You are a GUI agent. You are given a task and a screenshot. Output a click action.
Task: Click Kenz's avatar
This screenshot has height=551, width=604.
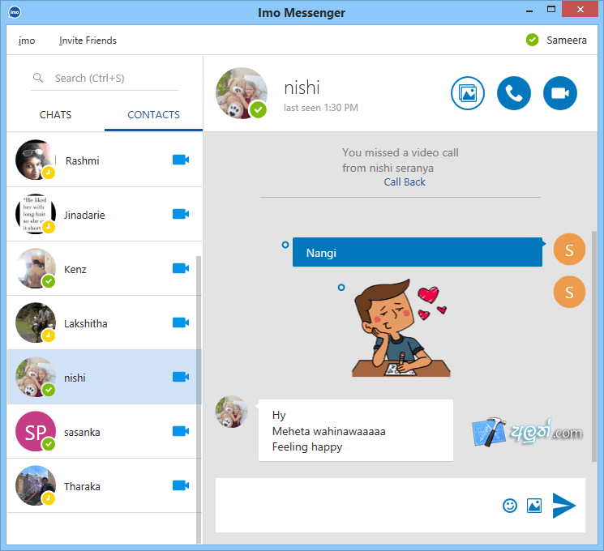click(x=36, y=268)
